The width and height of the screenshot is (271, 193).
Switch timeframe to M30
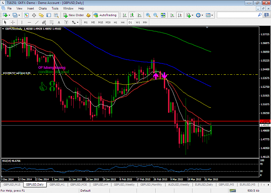[x=108, y=22]
